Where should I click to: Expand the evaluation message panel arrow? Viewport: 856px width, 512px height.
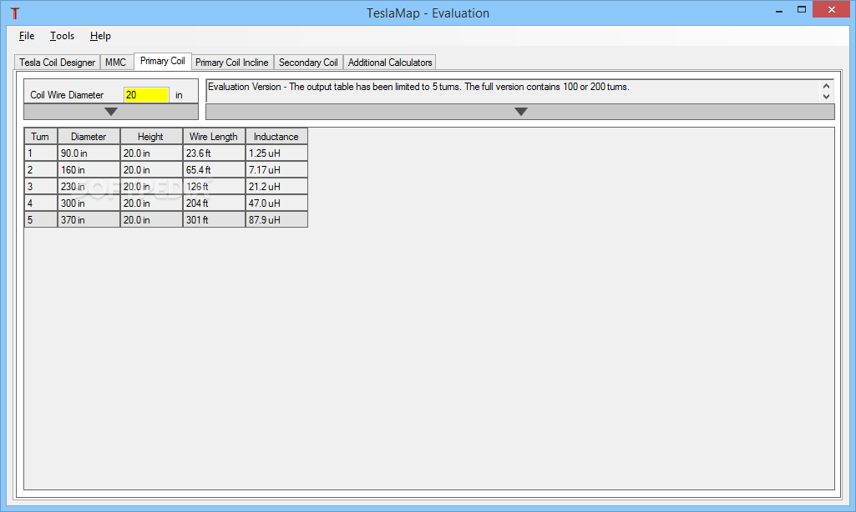click(x=520, y=112)
